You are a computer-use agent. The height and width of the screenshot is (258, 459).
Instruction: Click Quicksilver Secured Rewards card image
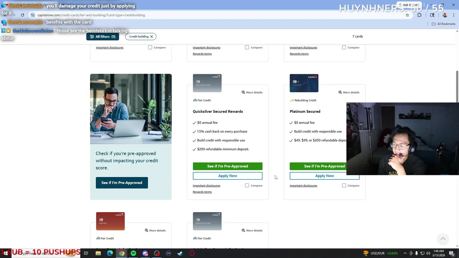207,83
